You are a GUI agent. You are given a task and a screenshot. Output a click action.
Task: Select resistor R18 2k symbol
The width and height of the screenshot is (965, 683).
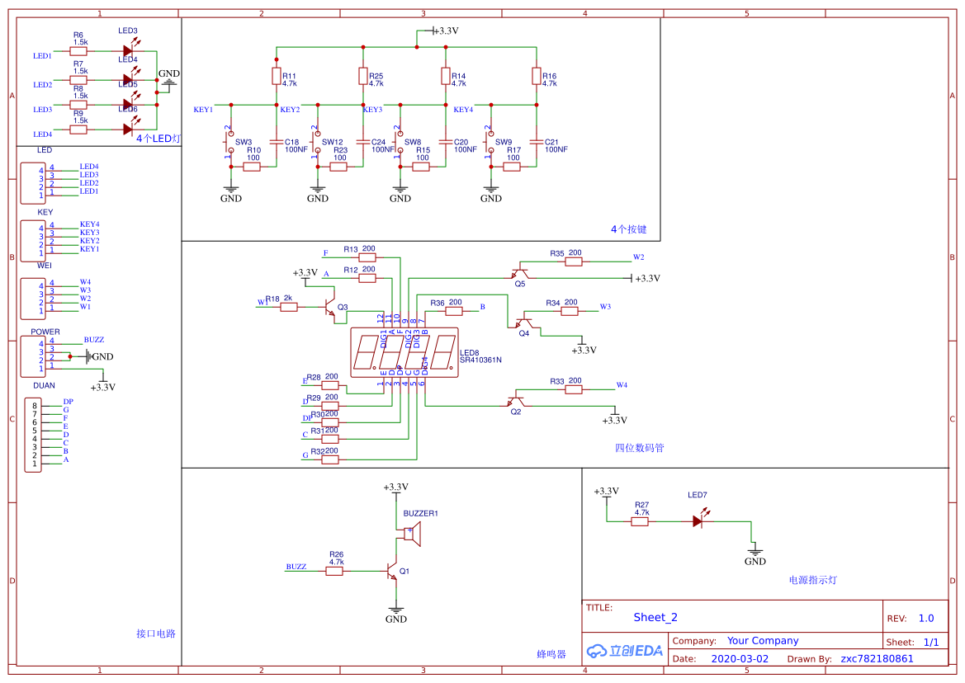[289, 307]
